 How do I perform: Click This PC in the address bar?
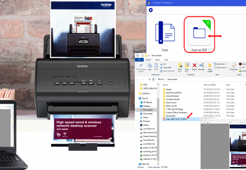(x=161, y=79)
